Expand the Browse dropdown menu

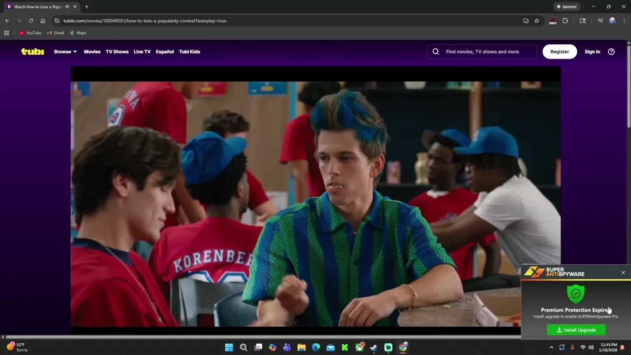coord(65,51)
